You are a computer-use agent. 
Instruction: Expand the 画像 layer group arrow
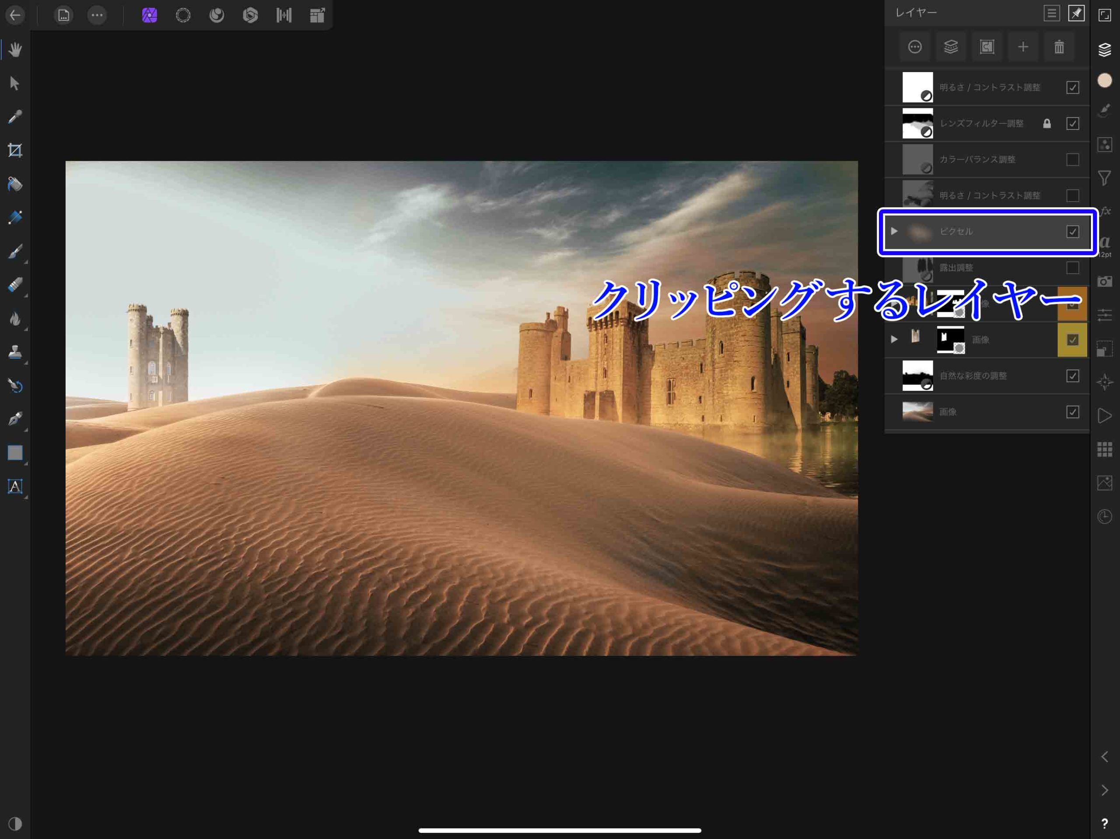click(x=894, y=340)
